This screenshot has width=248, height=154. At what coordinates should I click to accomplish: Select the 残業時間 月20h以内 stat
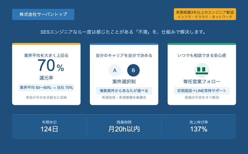tap(124, 126)
